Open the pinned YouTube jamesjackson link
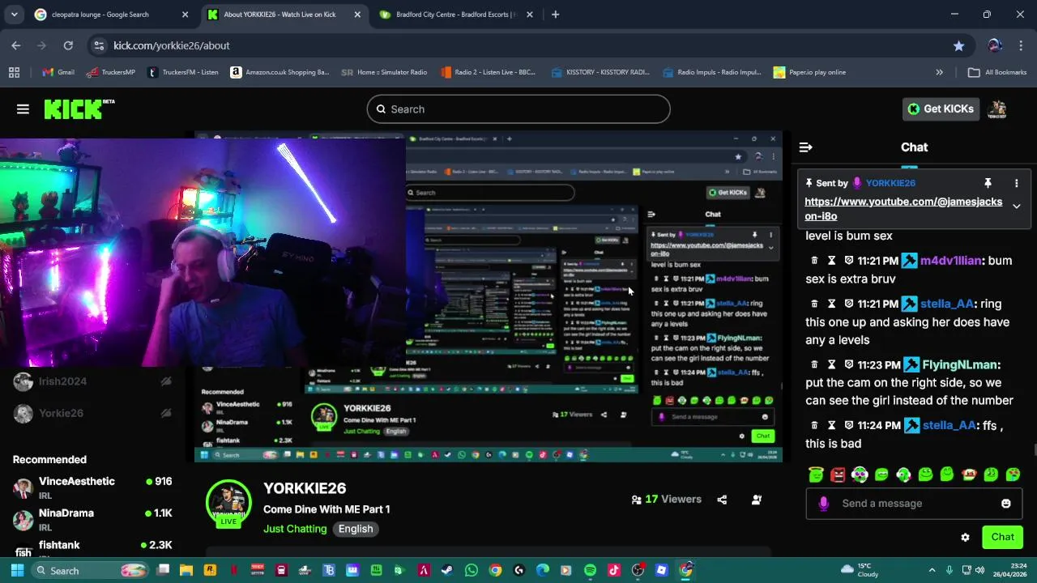The image size is (1037, 583). coord(903,209)
